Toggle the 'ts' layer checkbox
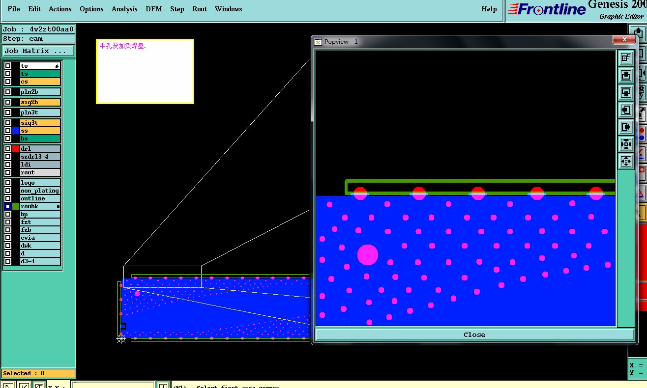647x388 pixels. click(8, 74)
